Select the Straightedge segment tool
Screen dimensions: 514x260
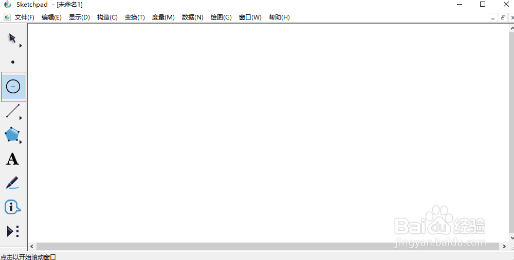point(13,111)
